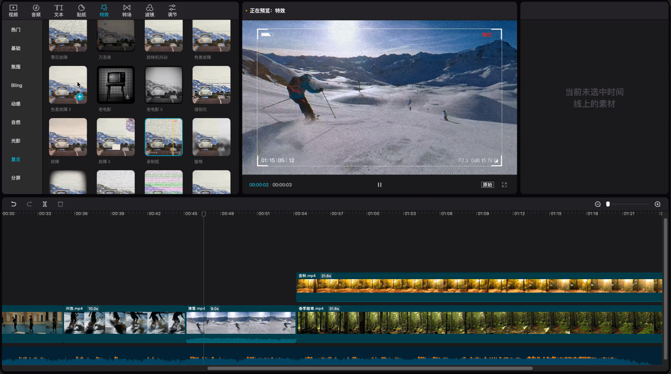Viewport: 671px width, 374px height.
Task: Click the delete trash icon
Action: (x=60, y=204)
